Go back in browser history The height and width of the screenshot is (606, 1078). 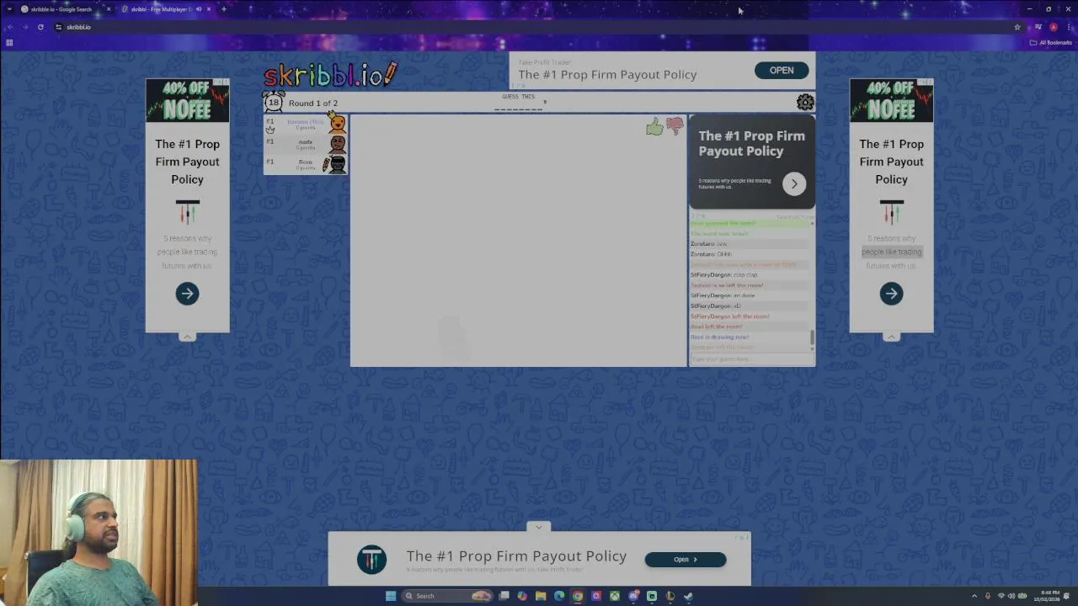pyautogui.click(x=10, y=27)
